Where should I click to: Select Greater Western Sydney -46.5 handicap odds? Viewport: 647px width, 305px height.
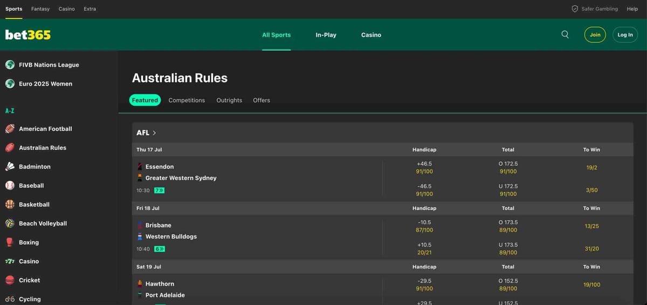pos(424,190)
